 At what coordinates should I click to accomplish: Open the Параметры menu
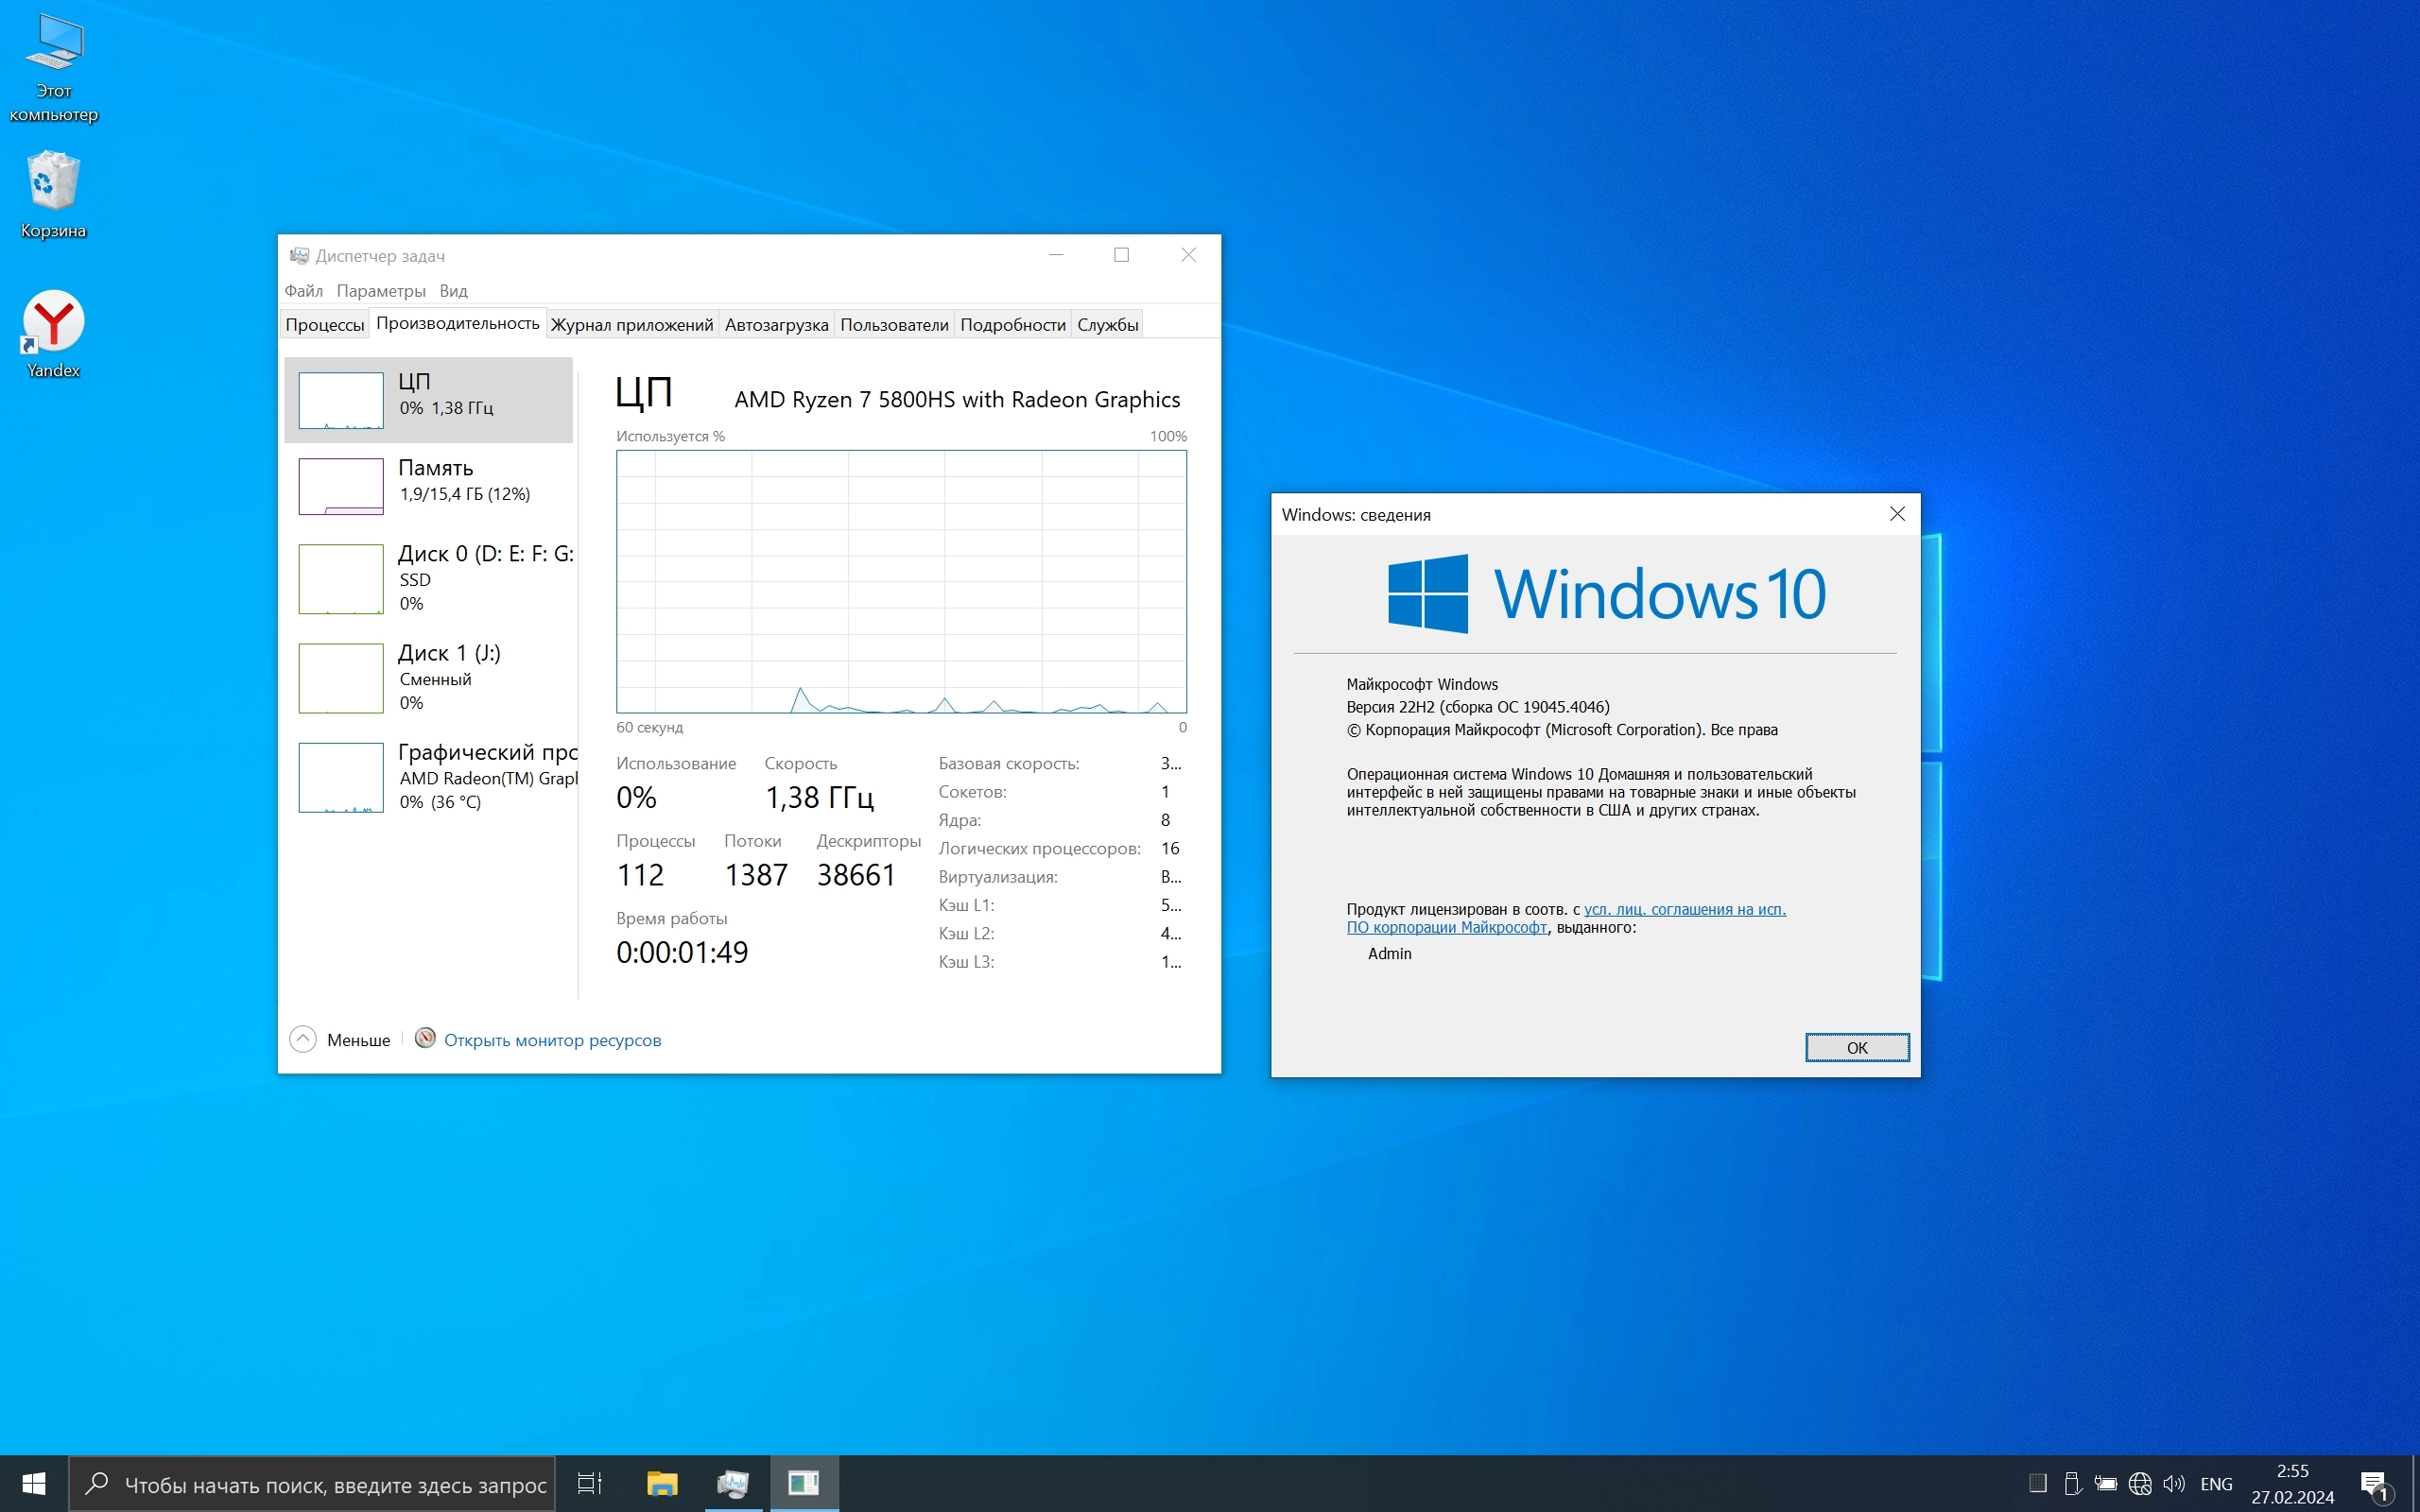tap(380, 291)
